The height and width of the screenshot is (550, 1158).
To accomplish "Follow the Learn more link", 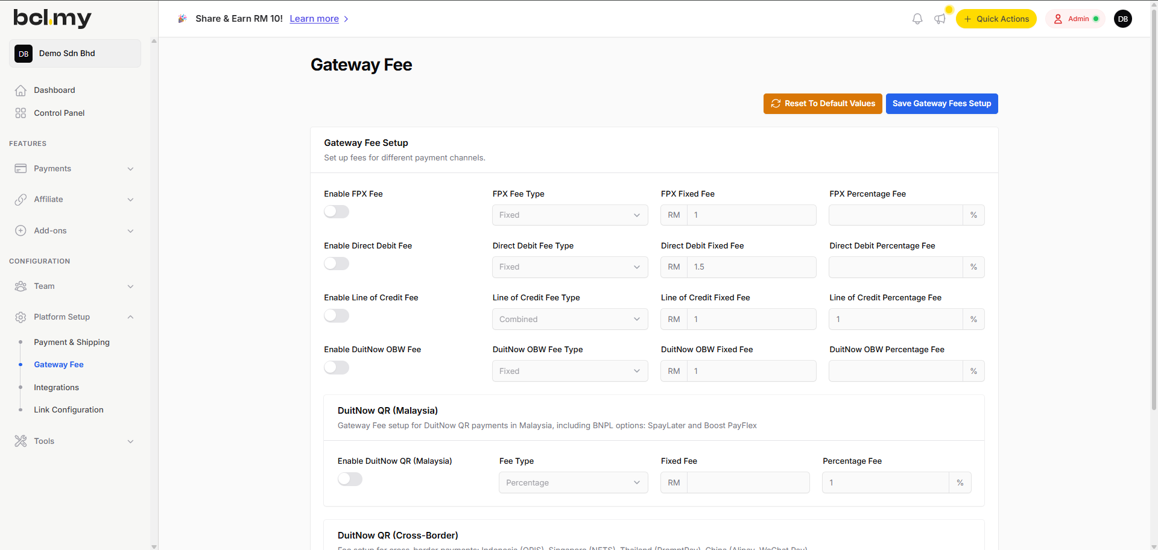I will pos(314,19).
